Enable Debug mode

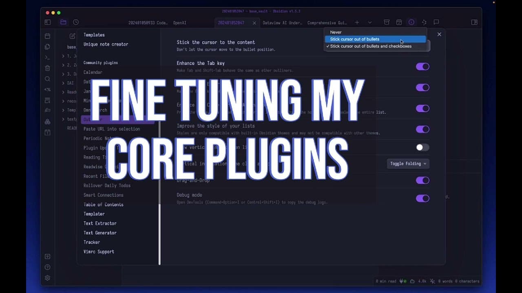pos(422,198)
